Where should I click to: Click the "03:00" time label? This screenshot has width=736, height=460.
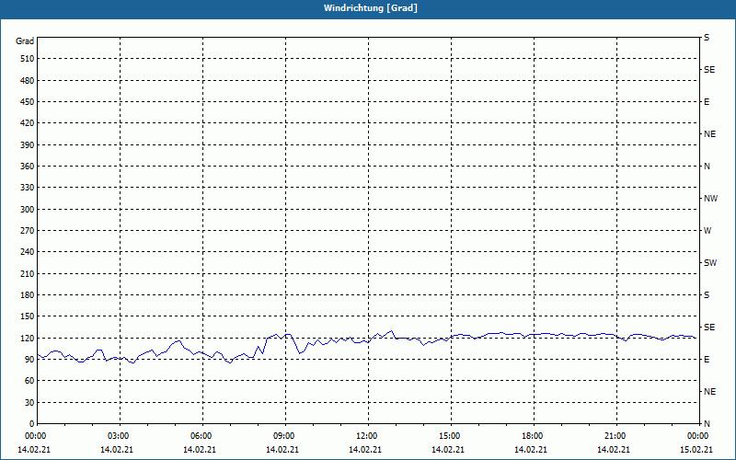click(119, 436)
